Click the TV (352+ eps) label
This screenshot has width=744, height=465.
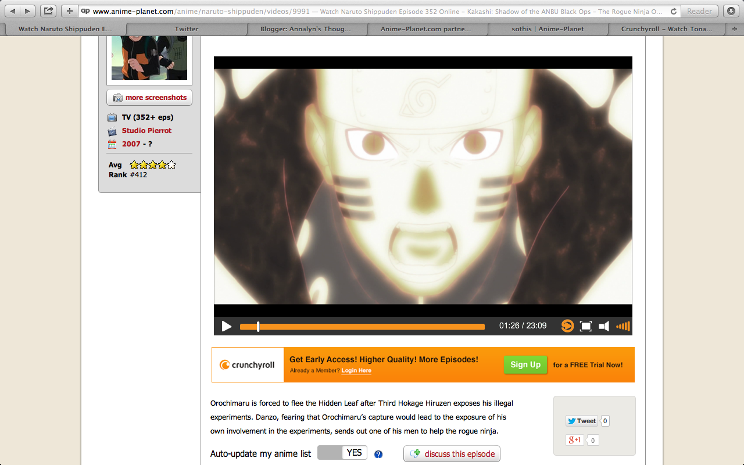(x=148, y=117)
